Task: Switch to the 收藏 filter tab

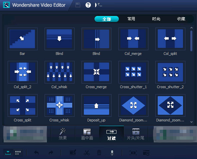Action: click(x=181, y=19)
